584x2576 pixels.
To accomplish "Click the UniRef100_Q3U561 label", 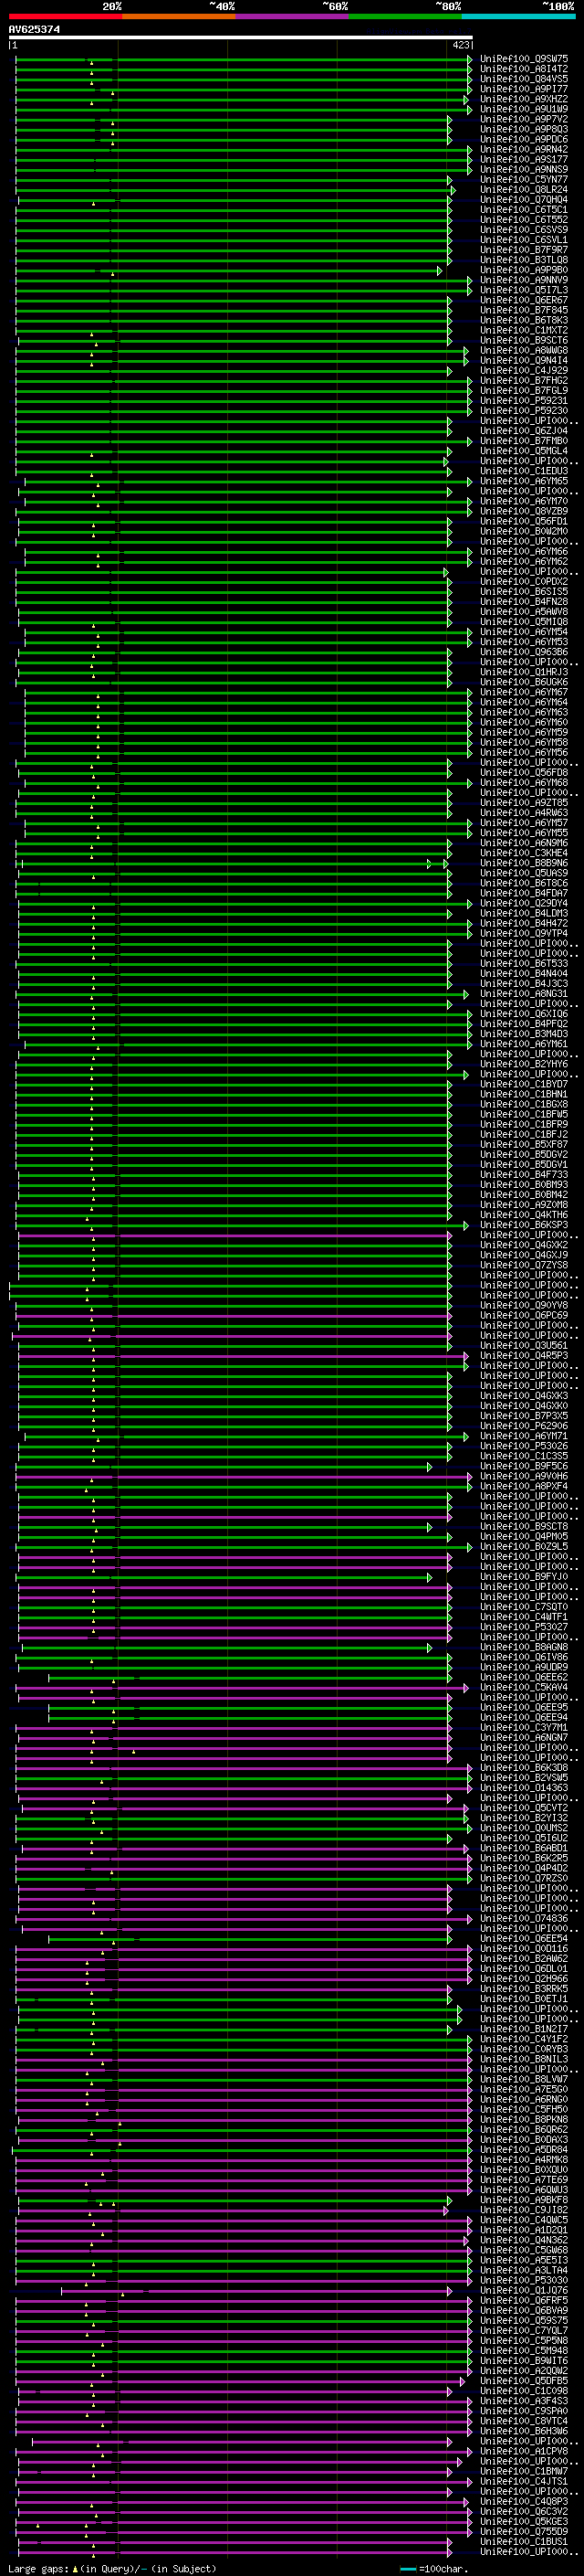I will pyautogui.click(x=524, y=1345).
